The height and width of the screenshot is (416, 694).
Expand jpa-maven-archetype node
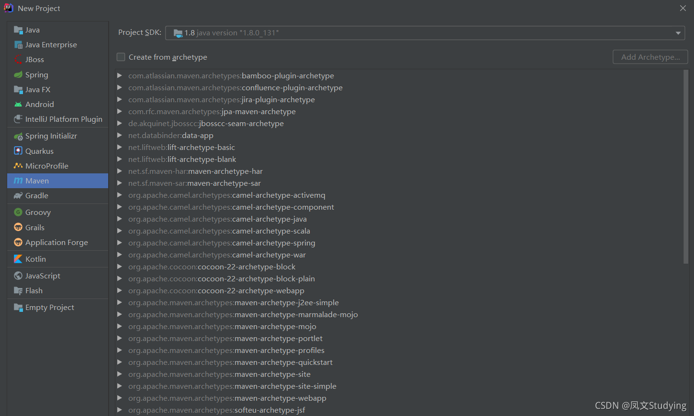pos(120,111)
